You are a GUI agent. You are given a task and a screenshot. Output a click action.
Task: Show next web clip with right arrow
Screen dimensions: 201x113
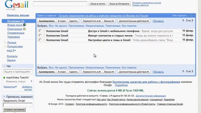point(193,15)
